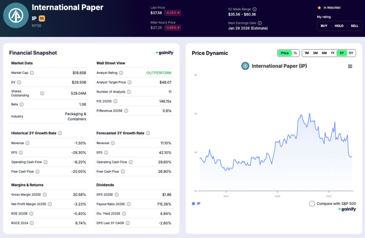Click the orange 55 score badge
Screen dimensions: 365x238
pos(41,18)
